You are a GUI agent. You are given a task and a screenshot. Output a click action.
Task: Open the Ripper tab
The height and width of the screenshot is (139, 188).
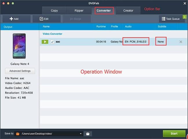tap(79, 10)
